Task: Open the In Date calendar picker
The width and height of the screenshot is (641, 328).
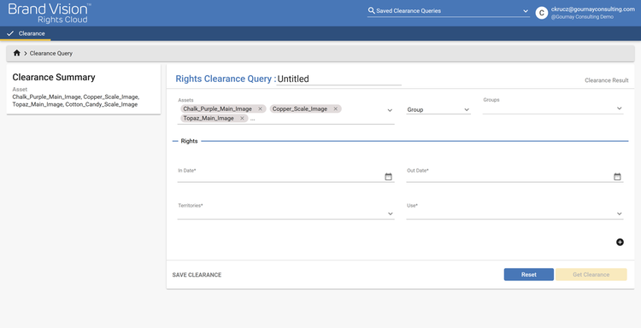Action: 388,177
